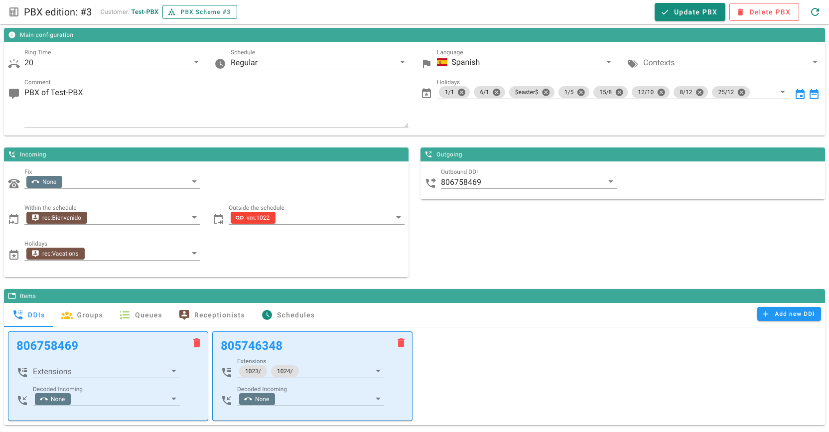The height and width of the screenshot is (432, 829).
Task: Click the Items panel window icon
Action: tap(12, 296)
